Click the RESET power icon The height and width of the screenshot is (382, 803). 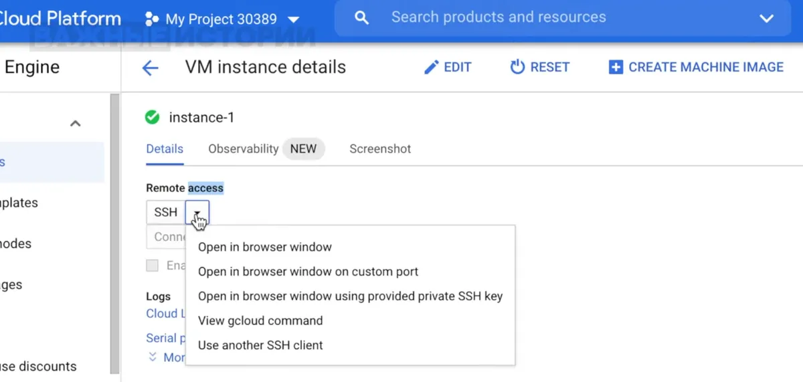(517, 67)
